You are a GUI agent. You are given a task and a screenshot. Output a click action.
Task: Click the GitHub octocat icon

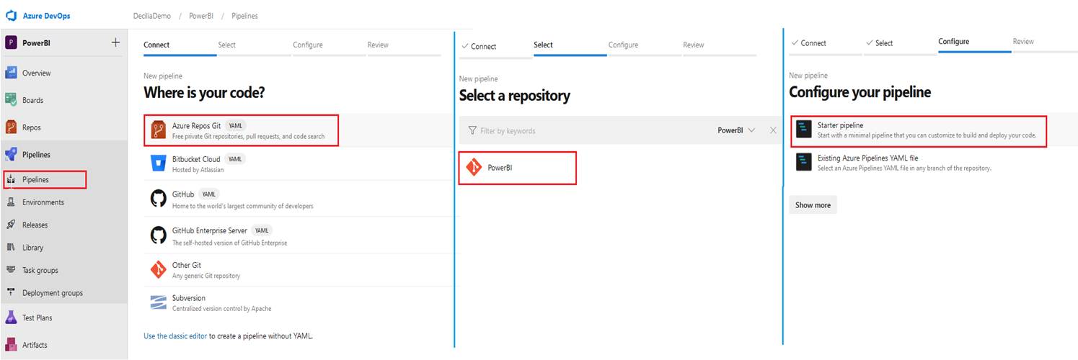(158, 199)
